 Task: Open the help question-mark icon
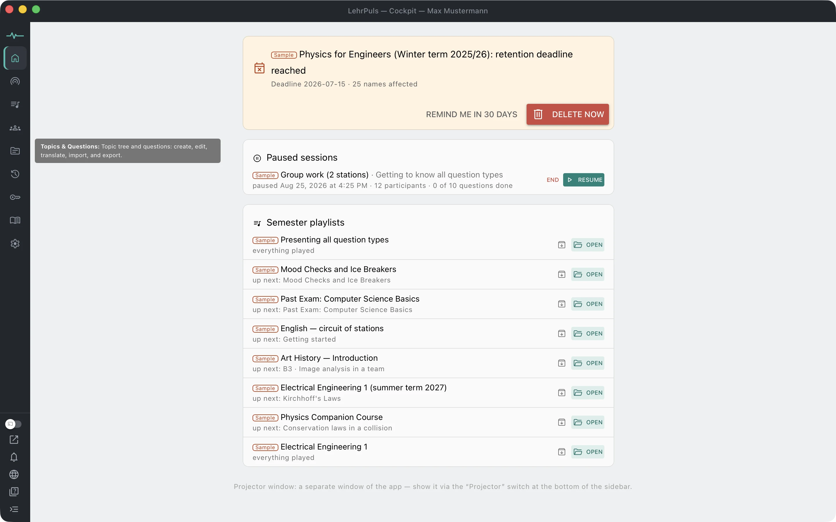(x=14, y=492)
